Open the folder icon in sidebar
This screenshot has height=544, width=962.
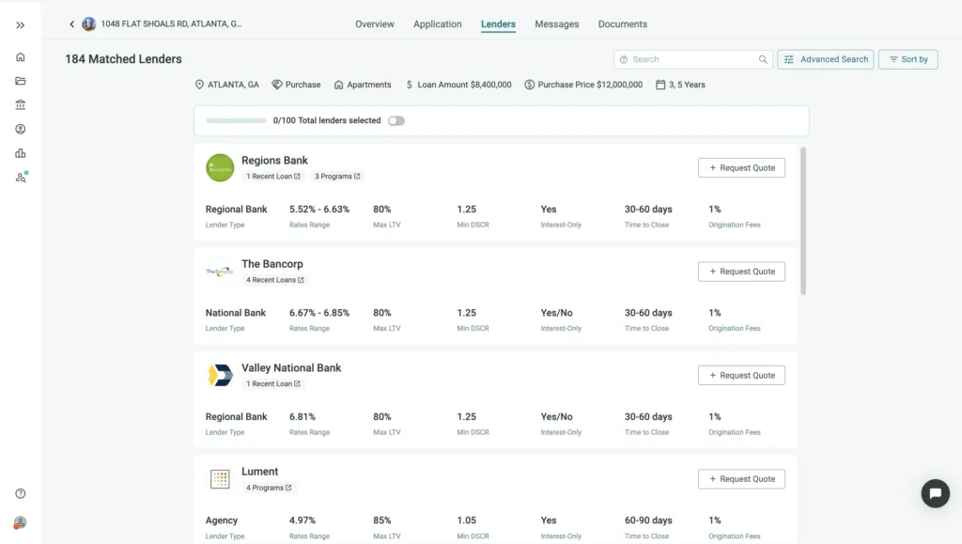pyautogui.click(x=21, y=81)
